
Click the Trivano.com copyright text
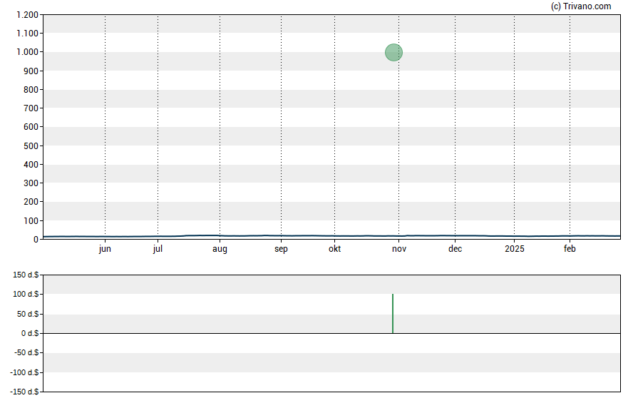click(581, 6)
